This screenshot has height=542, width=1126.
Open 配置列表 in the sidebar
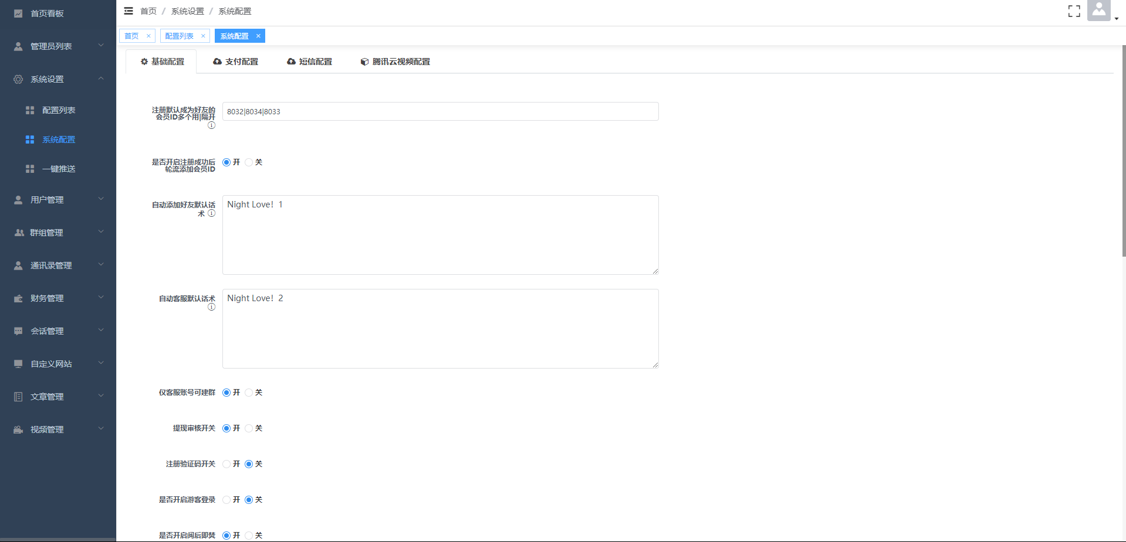point(59,110)
